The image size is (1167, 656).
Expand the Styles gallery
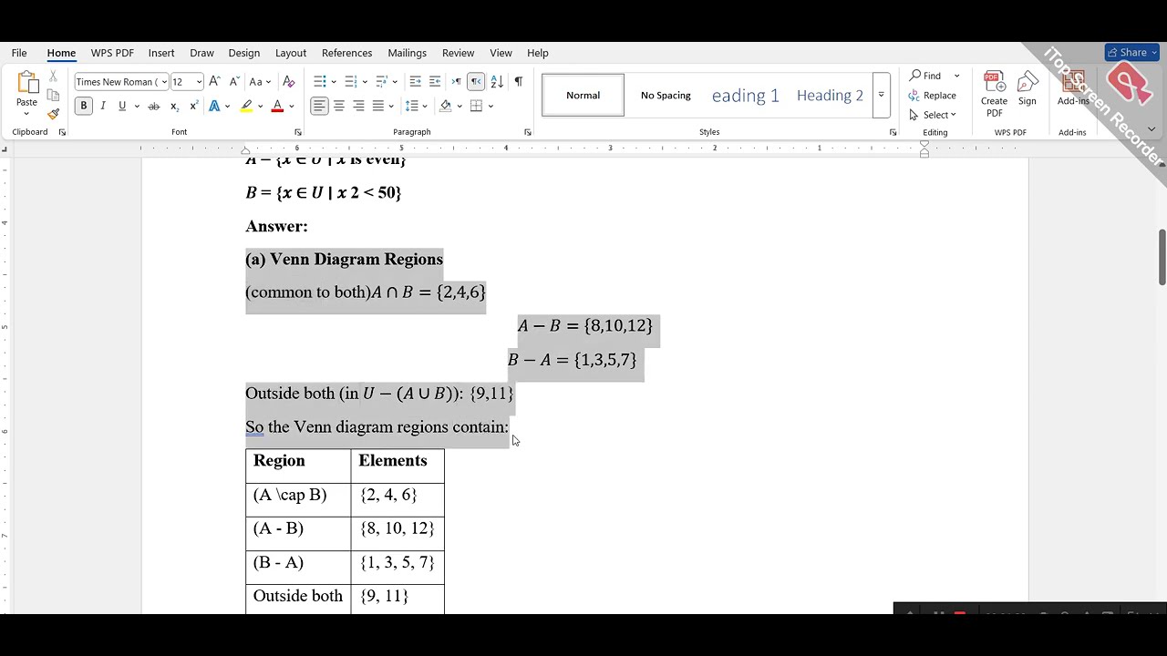pos(881,95)
